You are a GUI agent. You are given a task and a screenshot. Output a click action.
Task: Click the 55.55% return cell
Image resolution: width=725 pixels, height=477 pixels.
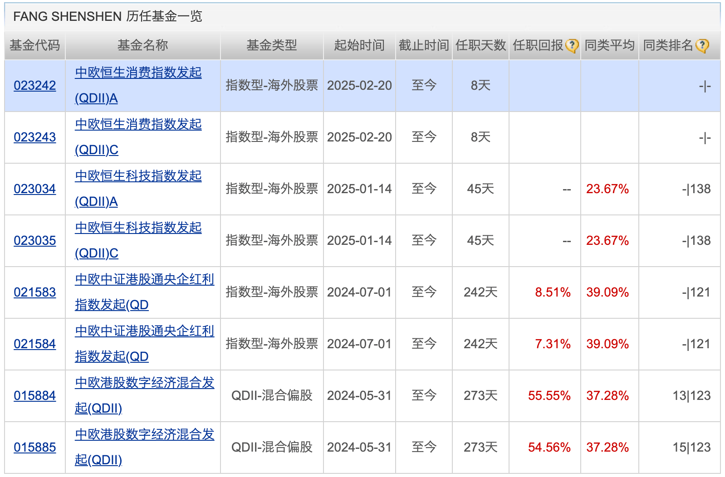pyautogui.click(x=549, y=396)
